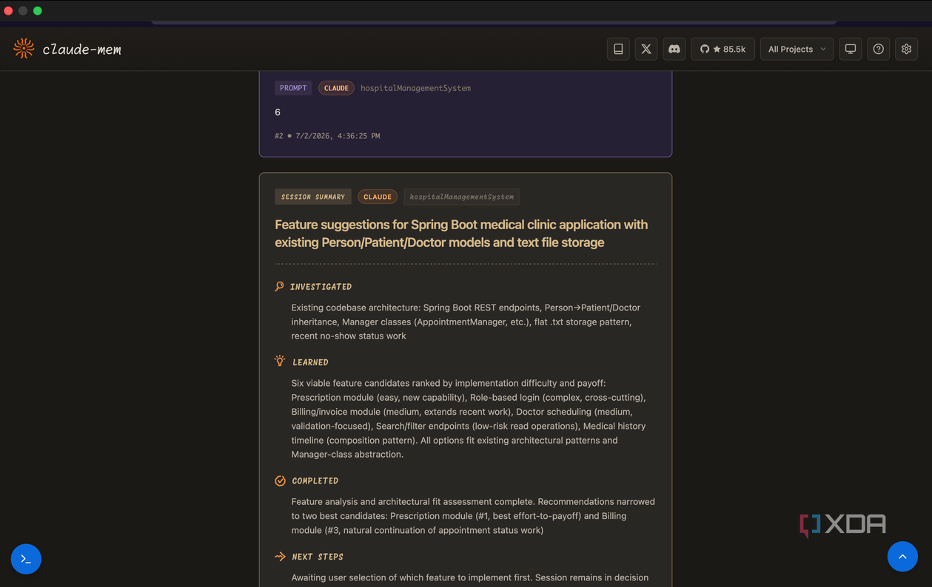Open the blue terminal console button

pos(26,559)
